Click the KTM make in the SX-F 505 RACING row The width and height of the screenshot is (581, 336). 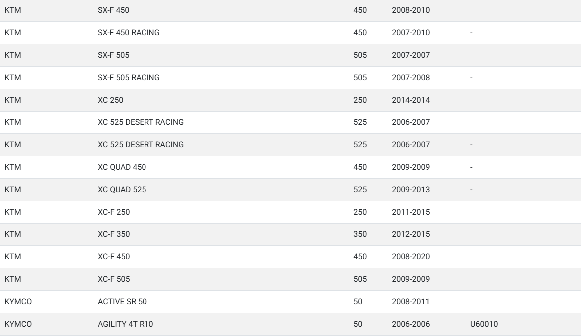point(13,77)
